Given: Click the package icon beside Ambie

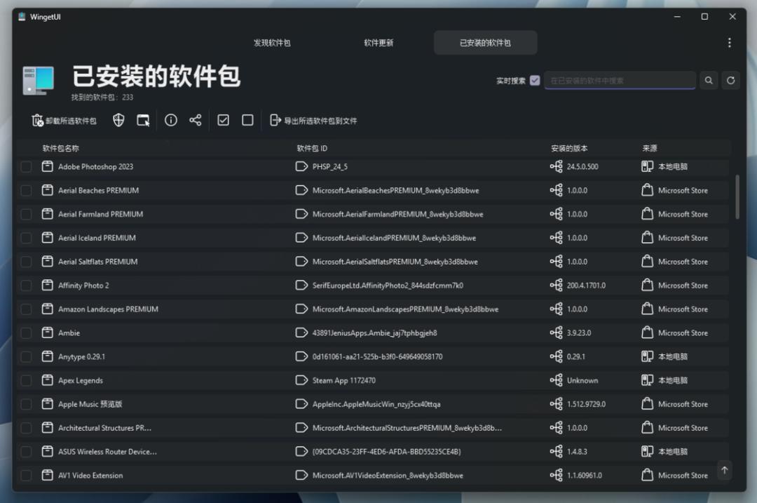Looking at the screenshot, I should 48,333.
